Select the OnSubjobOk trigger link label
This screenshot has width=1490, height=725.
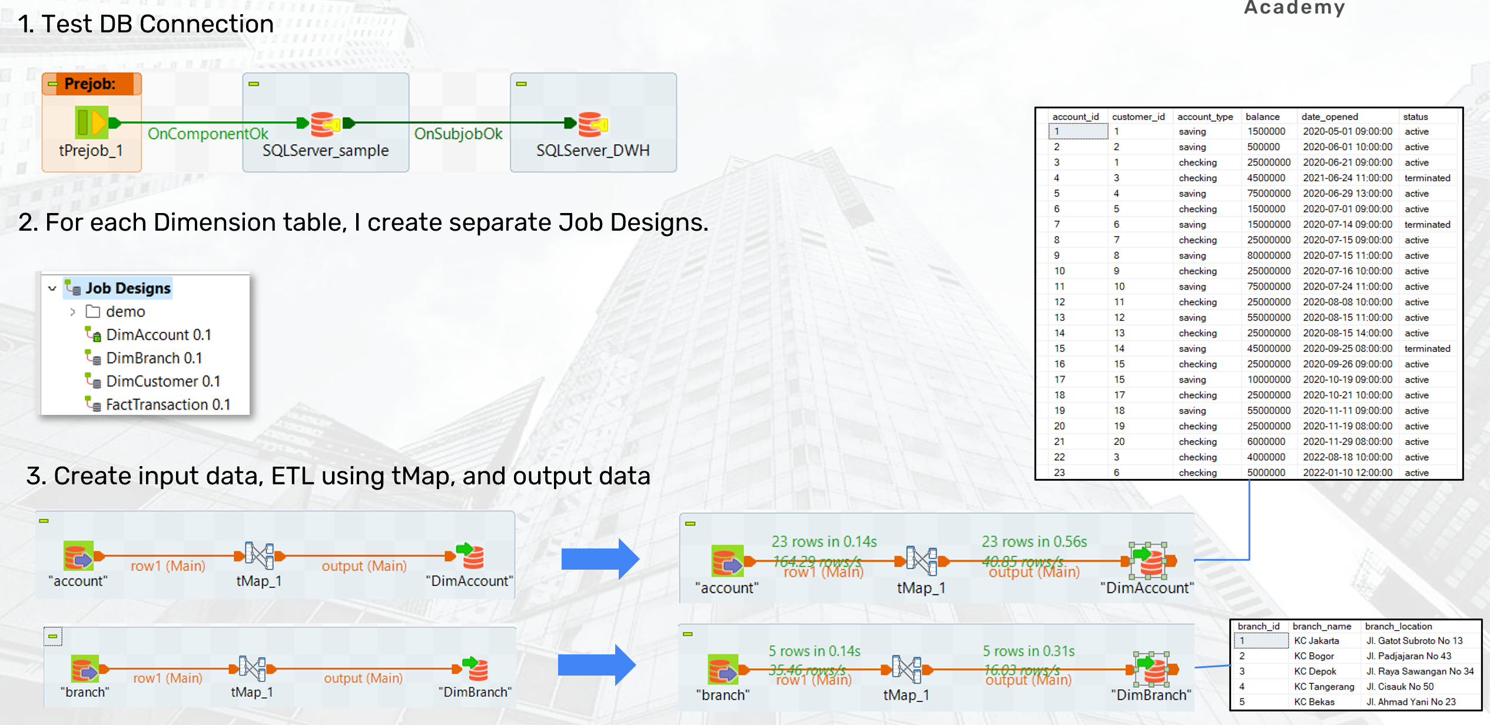click(x=458, y=134)
